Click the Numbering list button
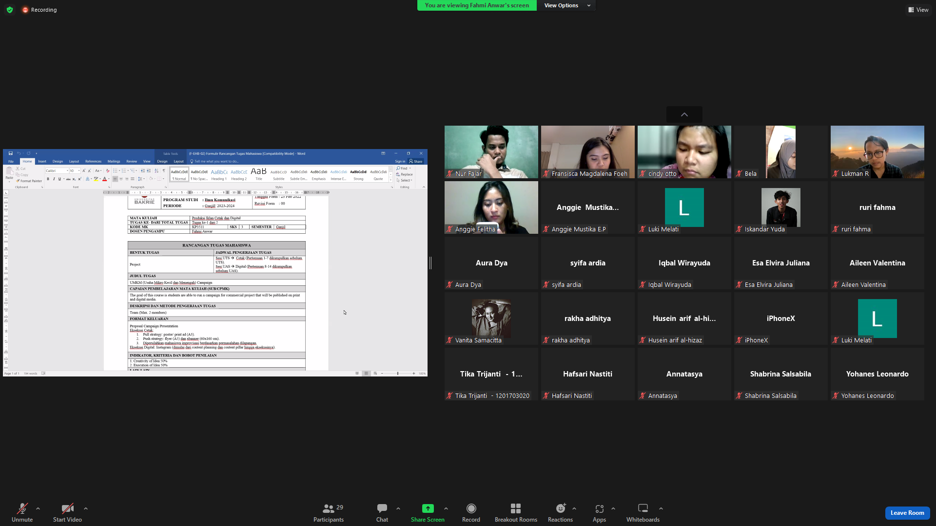 (124, 170)
